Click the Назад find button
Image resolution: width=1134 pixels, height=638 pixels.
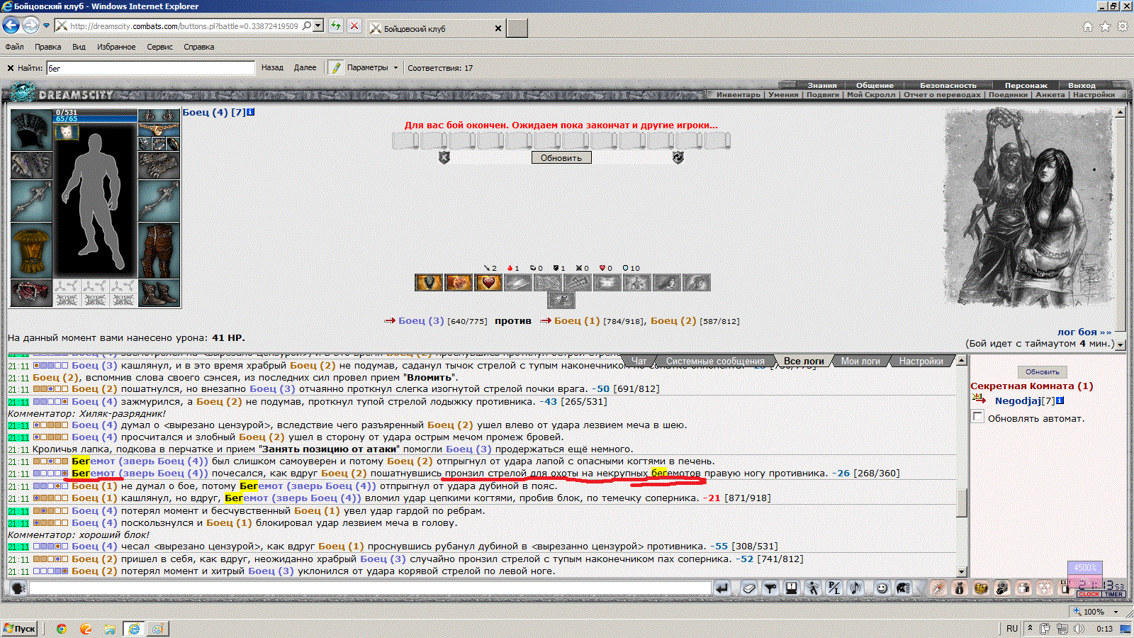(272, 67)
